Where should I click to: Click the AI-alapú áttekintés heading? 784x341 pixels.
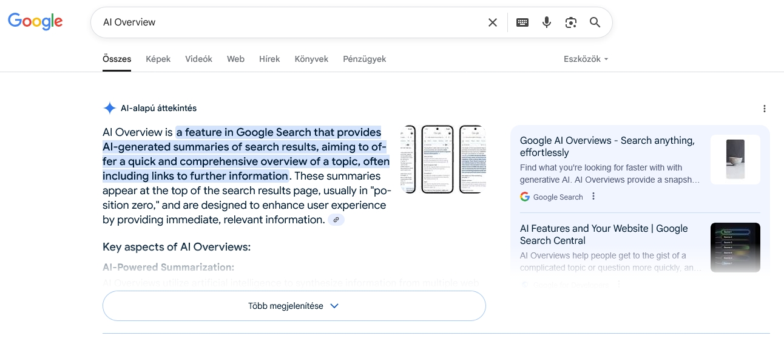[x=158, y=108]
